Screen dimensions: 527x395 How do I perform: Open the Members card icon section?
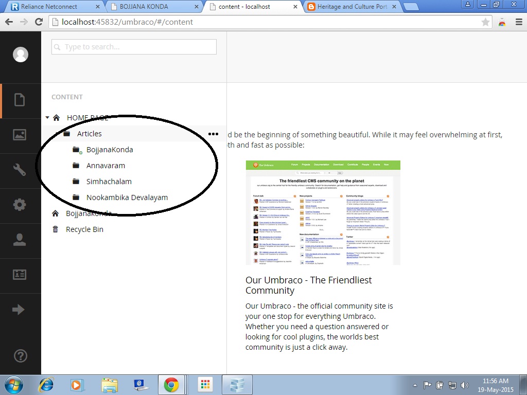(20, 275)
